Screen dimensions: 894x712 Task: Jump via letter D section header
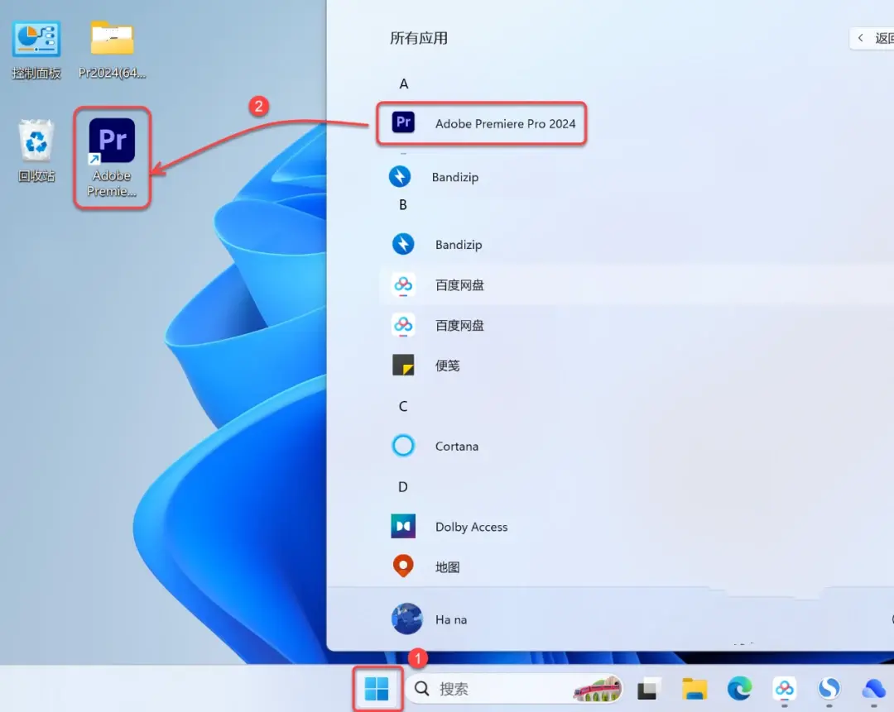coord(403,487)
